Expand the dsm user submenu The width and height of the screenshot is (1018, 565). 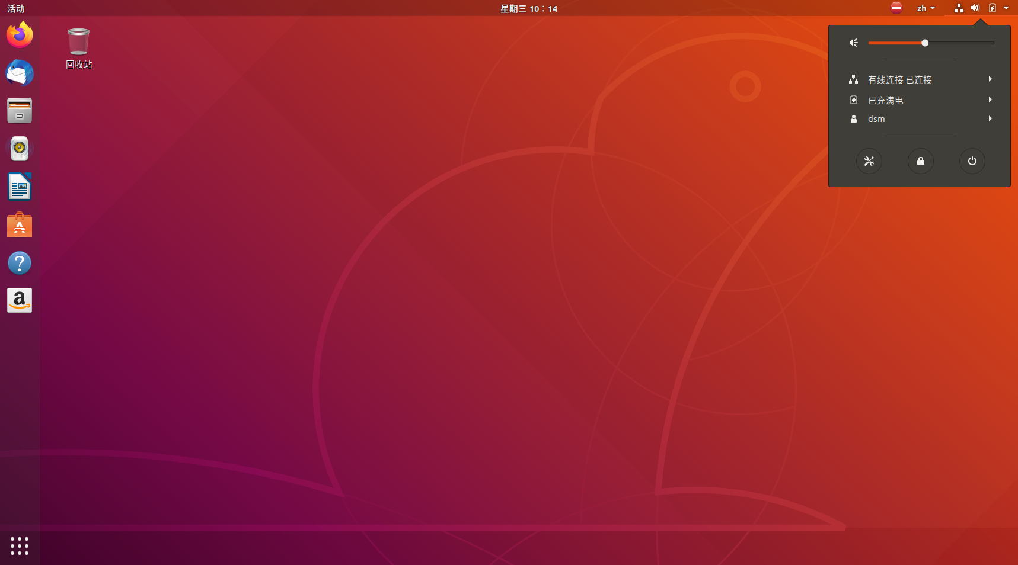[x=920, y=119]
